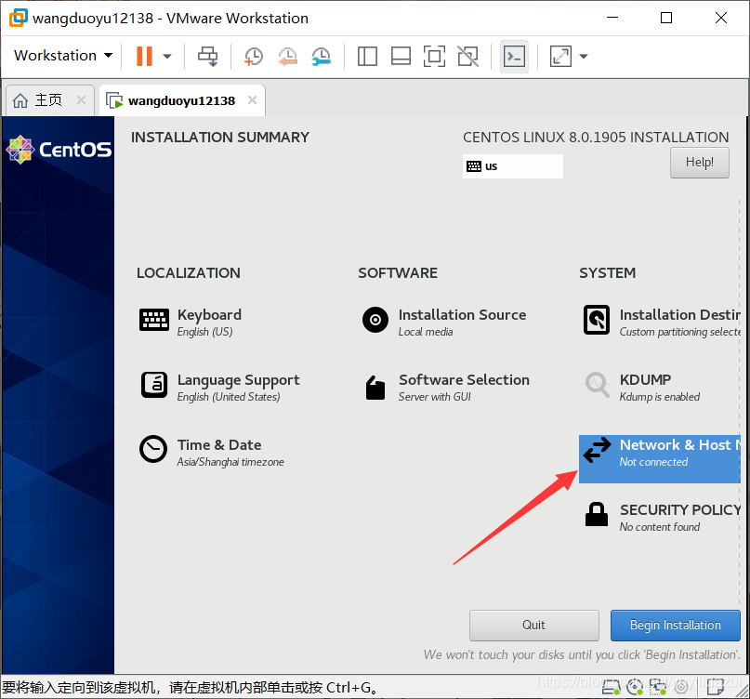750x699 pixels.
Task: Click 'Asia/Shanghai timezone' text
Action: click(x=230, y=462)
